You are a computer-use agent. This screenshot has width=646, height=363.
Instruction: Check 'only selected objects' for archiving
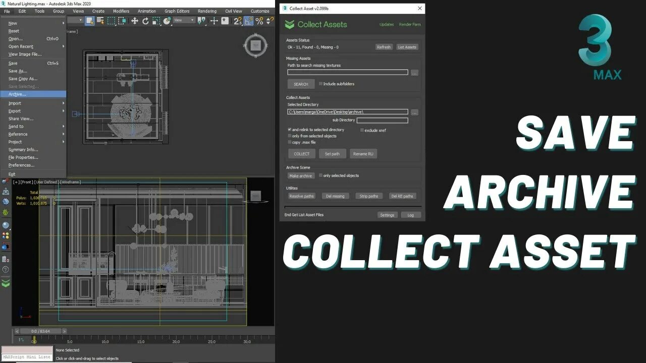click(x=321, y=175)
